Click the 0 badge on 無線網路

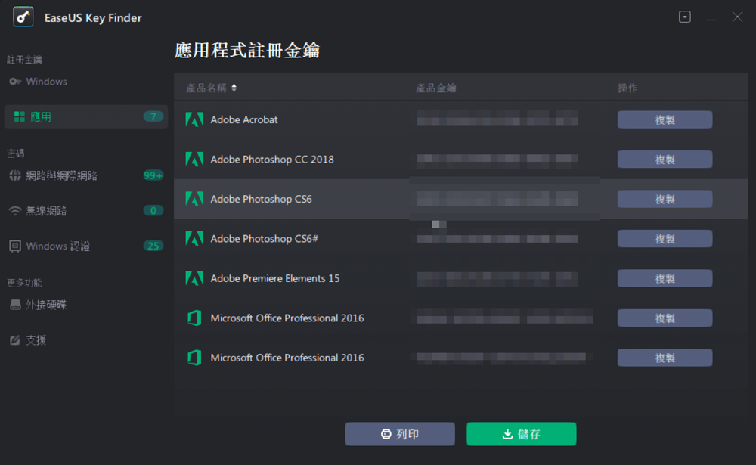153,211
